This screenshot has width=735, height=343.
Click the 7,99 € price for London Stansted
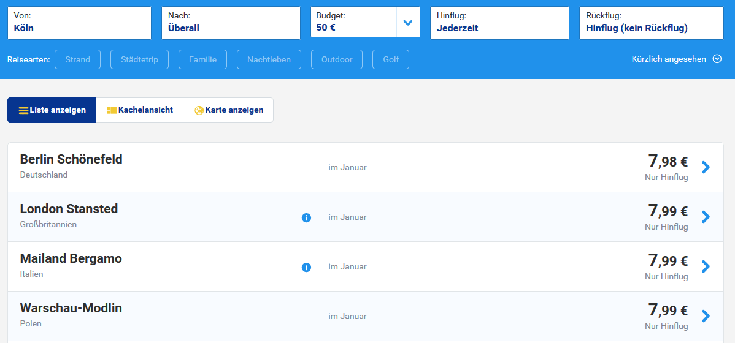tap(668, 211)
